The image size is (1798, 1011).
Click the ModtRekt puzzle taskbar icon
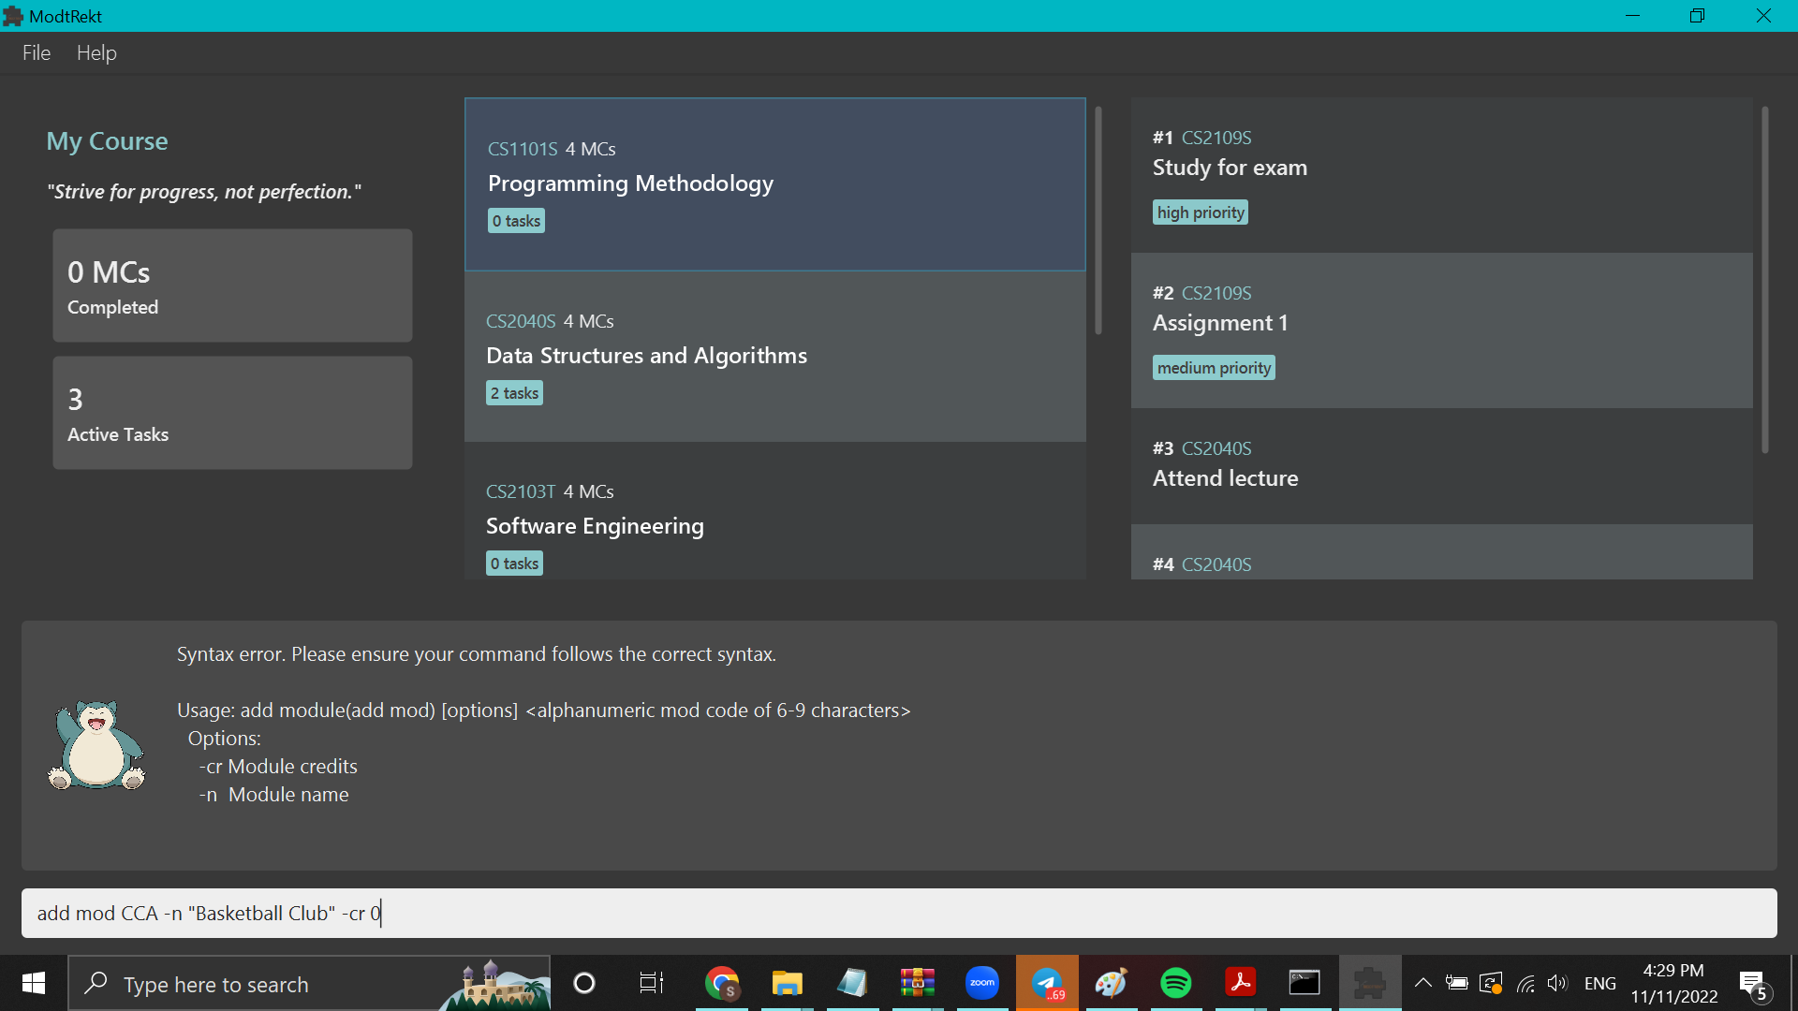tap(1369, 983)
